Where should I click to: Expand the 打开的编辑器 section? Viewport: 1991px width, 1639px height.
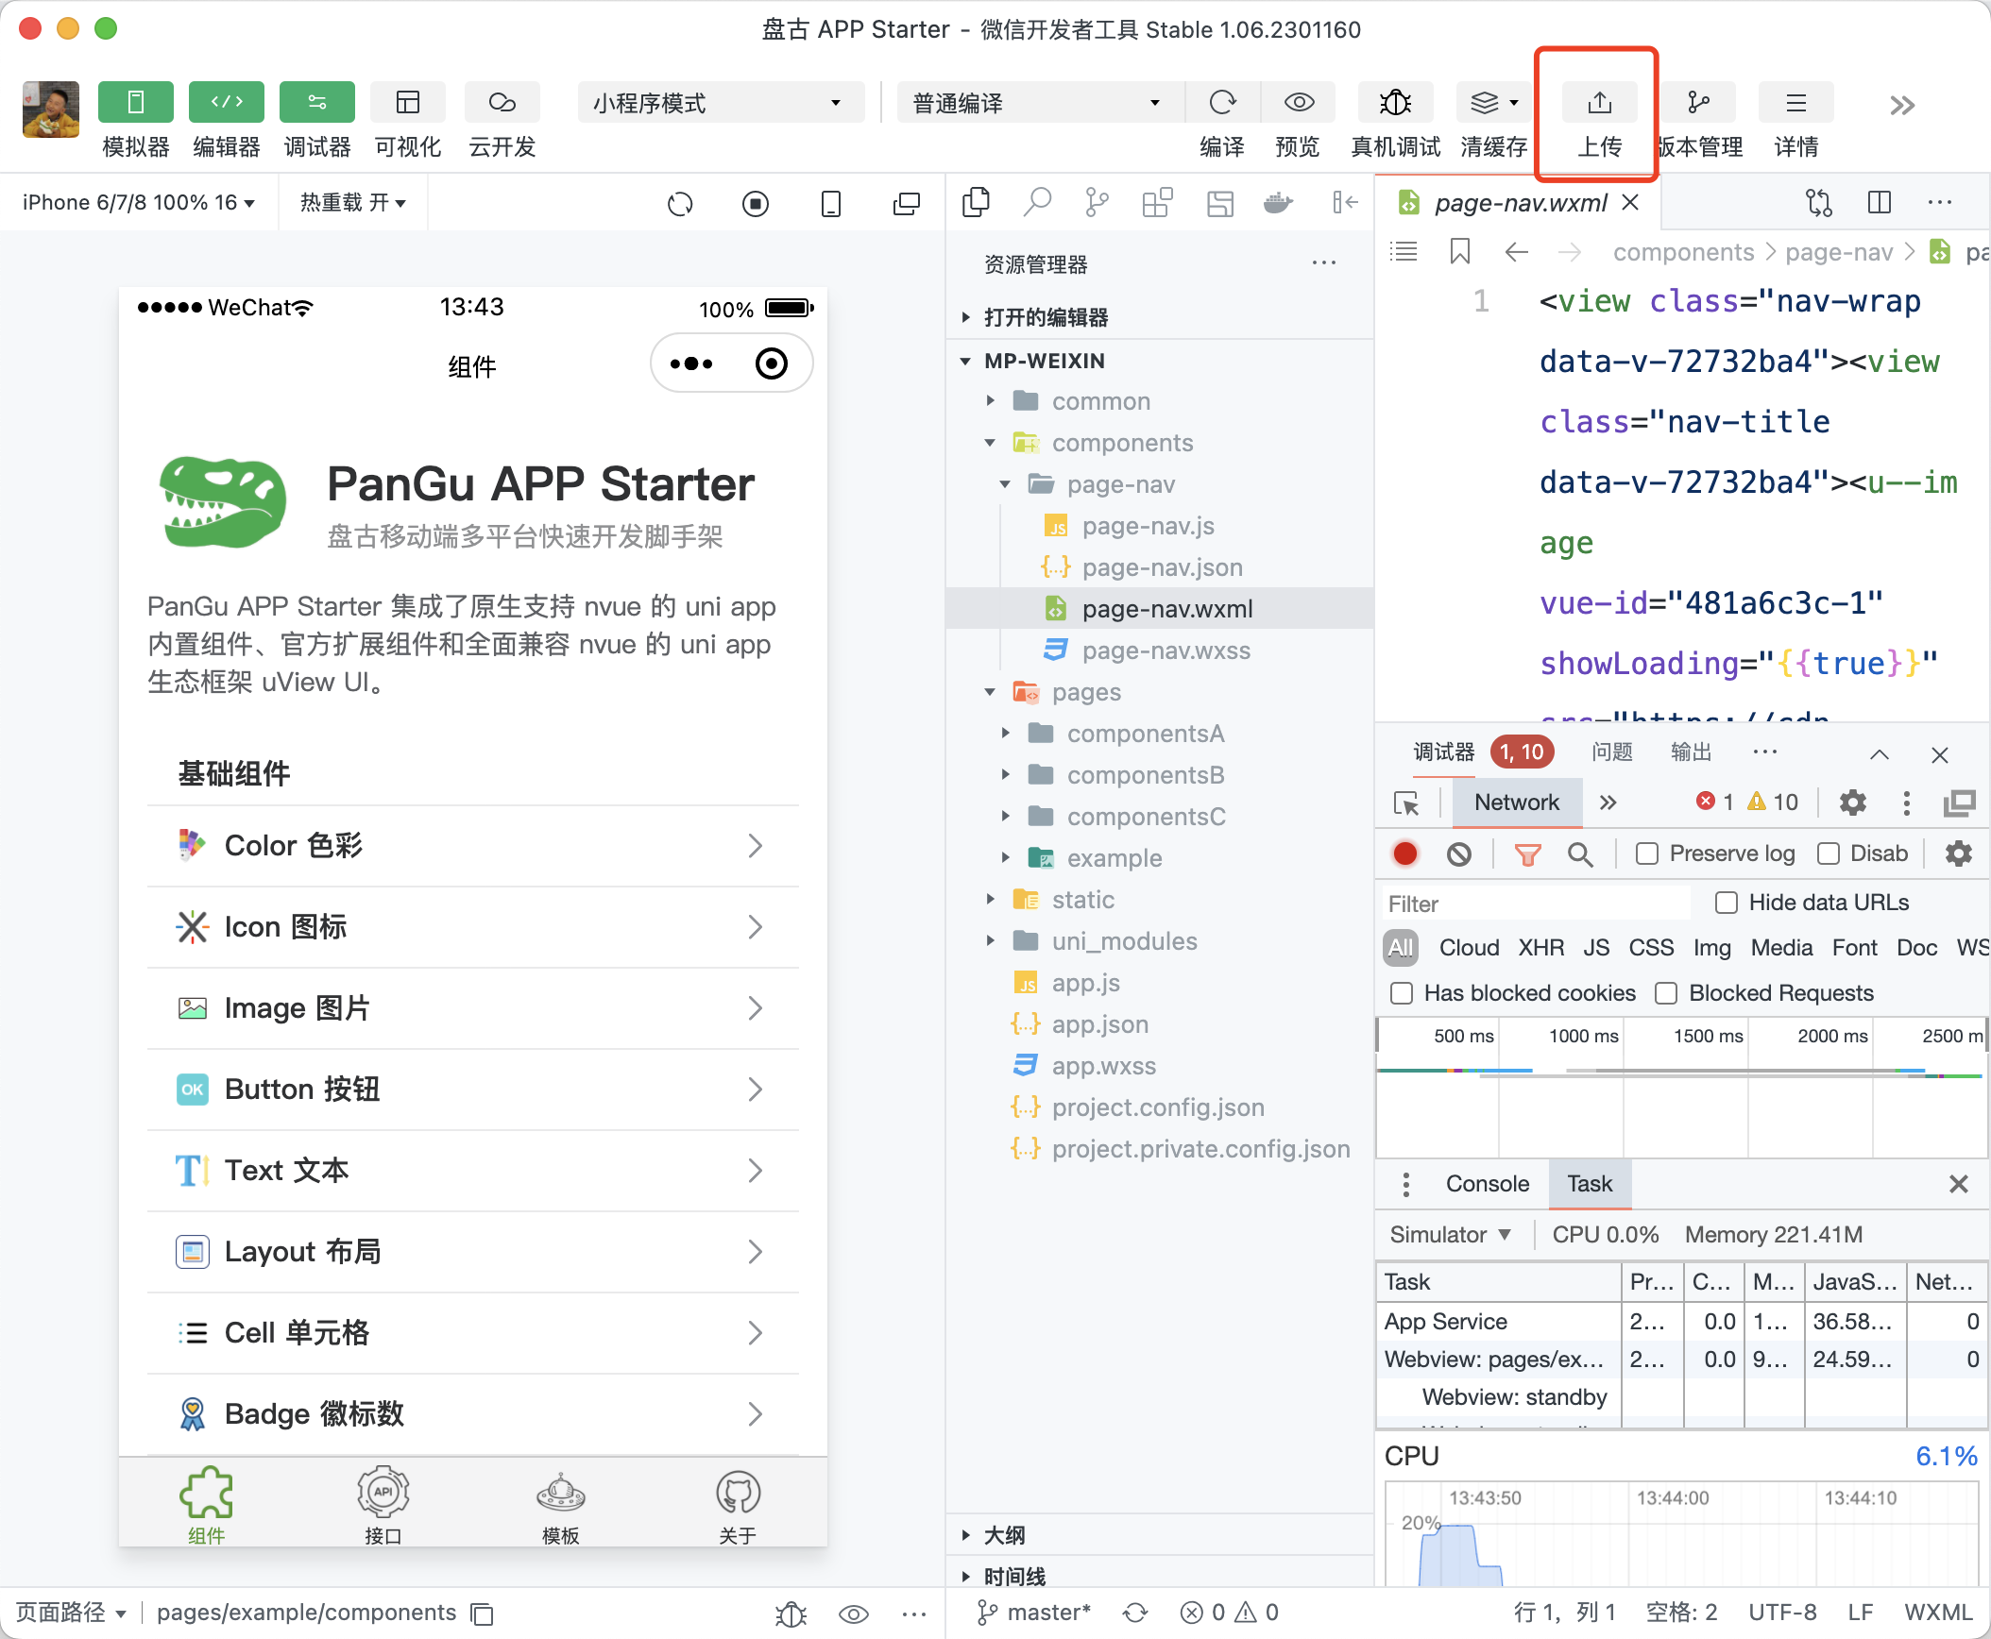pyautogui.click(x=1160, y=317)
